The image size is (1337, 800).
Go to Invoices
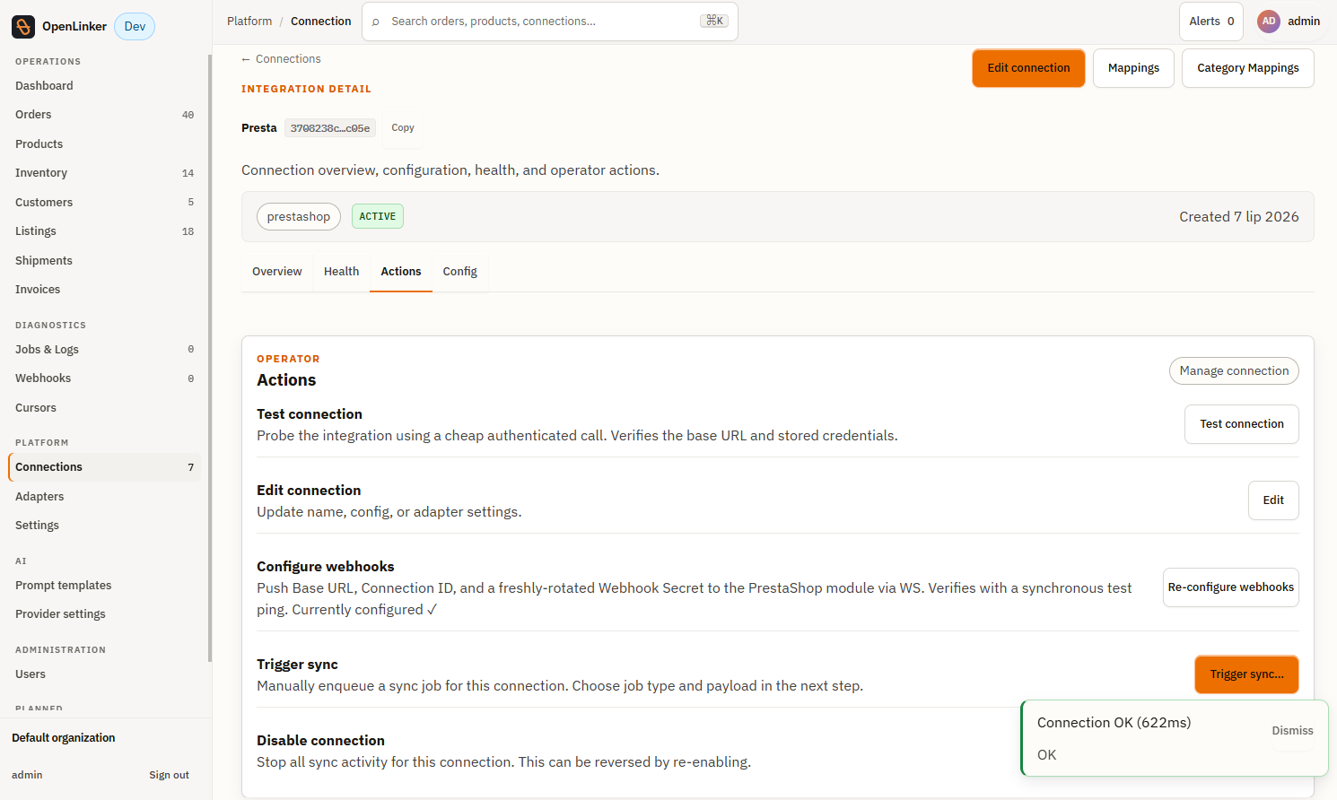(x=104, y=290)
